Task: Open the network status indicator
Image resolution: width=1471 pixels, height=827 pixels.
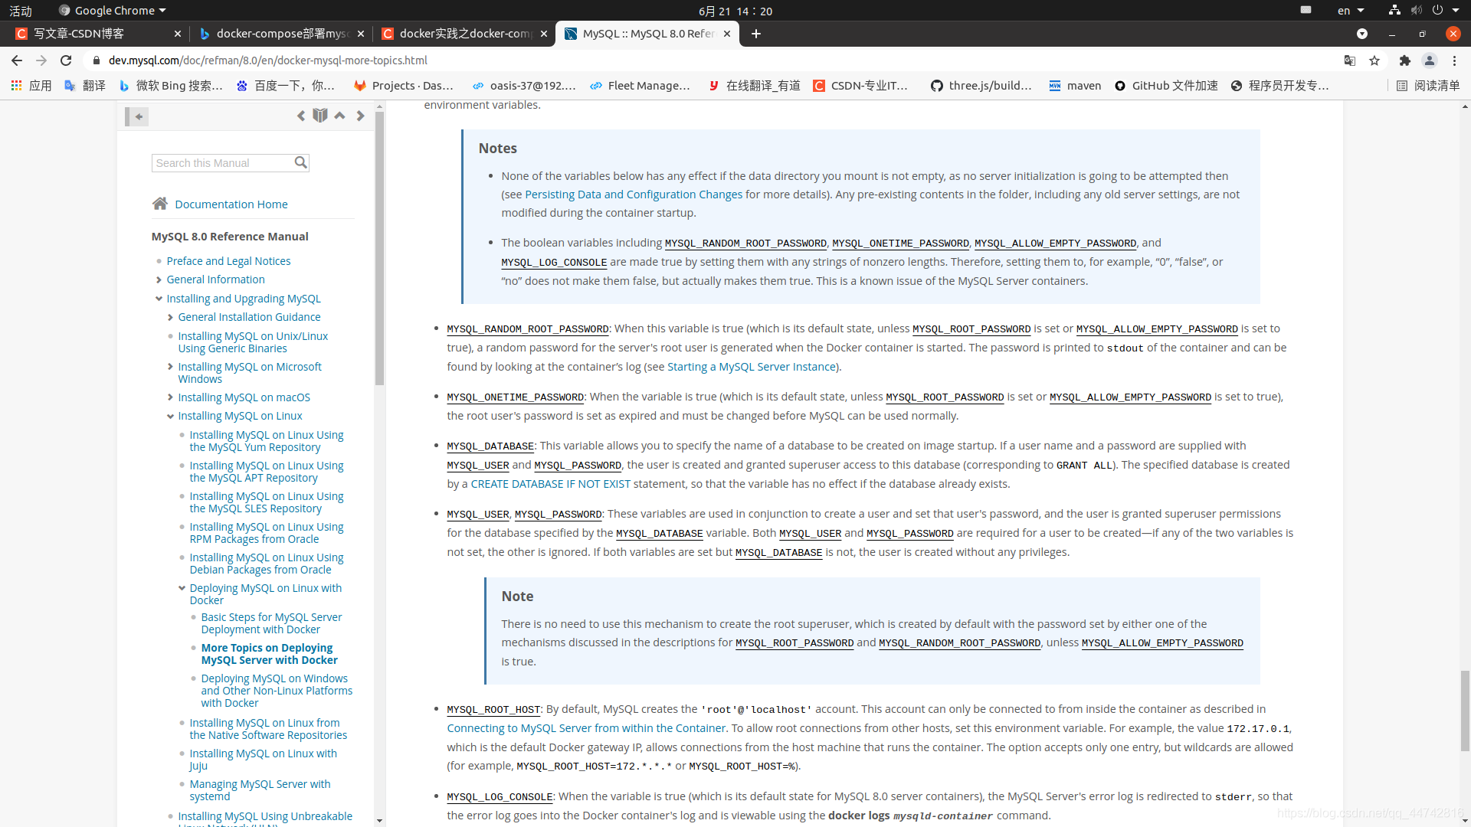Action: pos(1394,11)
